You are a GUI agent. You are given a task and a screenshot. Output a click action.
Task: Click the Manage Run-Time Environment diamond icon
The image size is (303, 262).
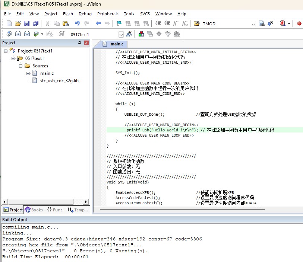(x=159, y=34)
